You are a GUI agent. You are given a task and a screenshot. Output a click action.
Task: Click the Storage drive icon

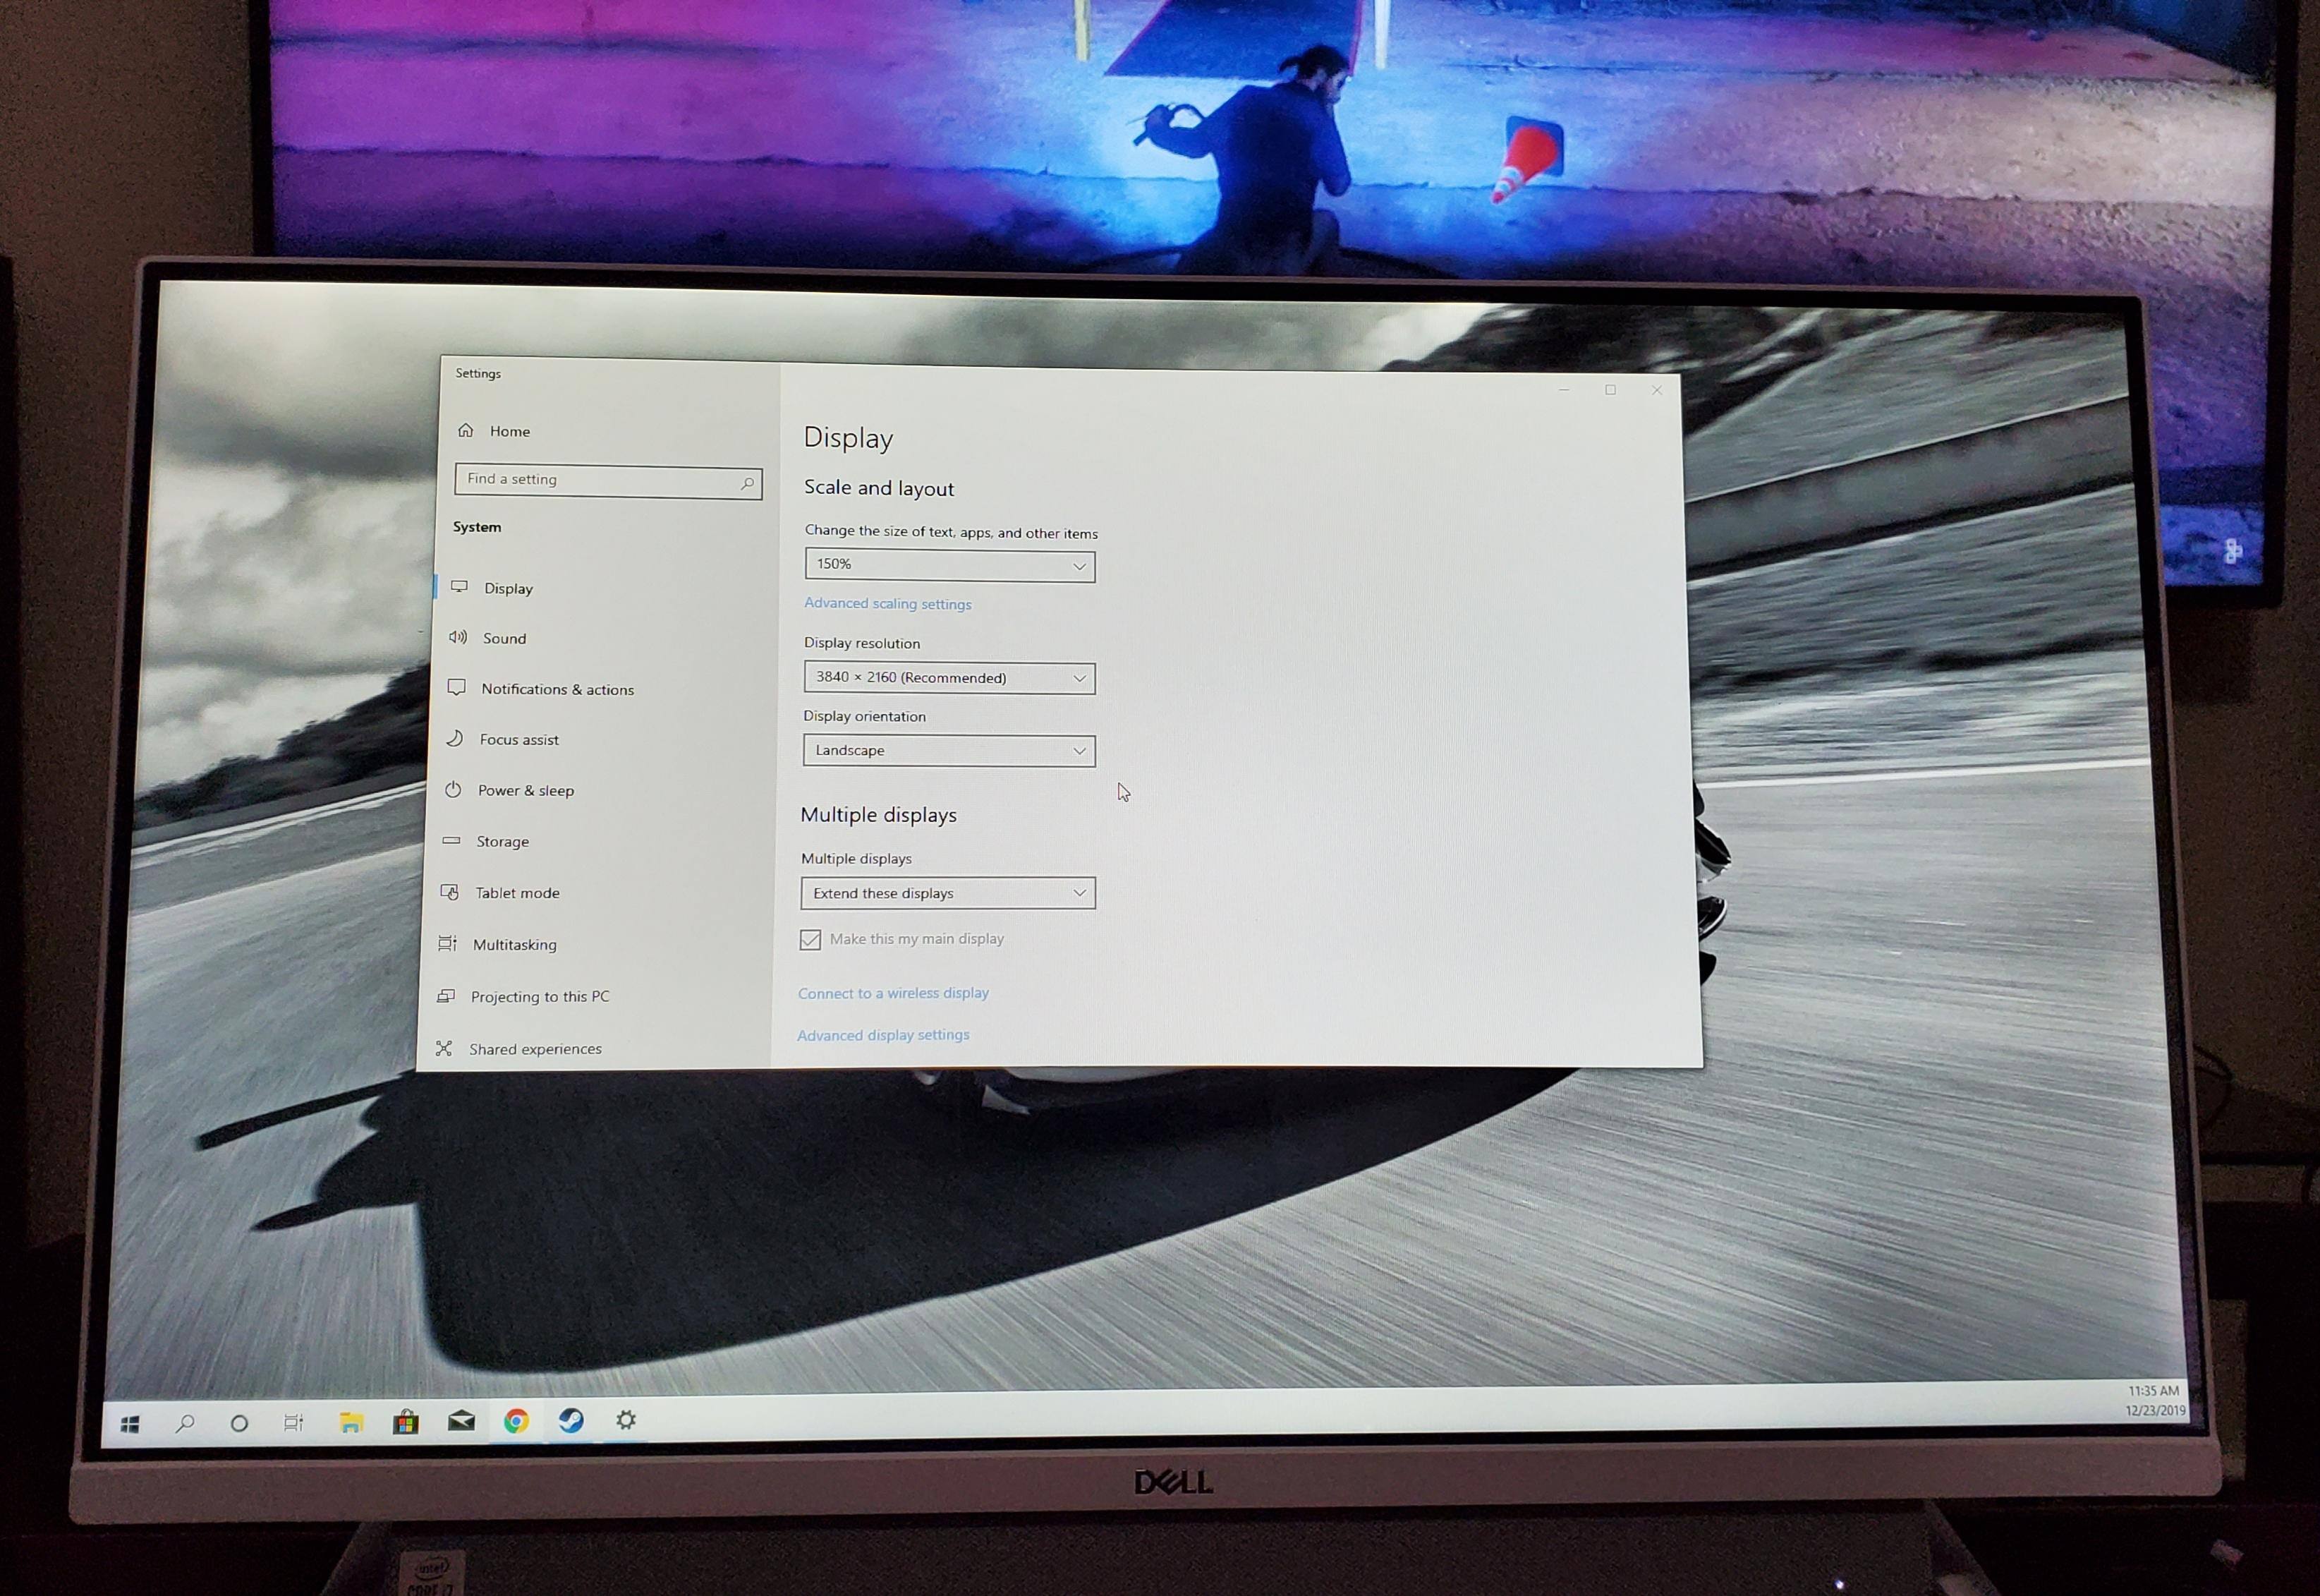click(452, 841)
